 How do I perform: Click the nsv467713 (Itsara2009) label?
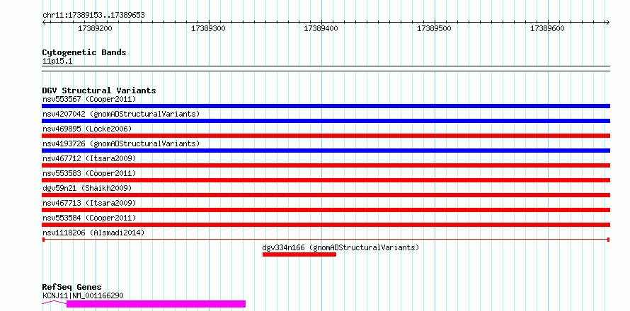click(89, 203)
